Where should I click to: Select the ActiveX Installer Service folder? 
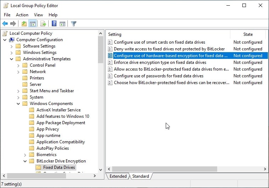pos(59,110)
